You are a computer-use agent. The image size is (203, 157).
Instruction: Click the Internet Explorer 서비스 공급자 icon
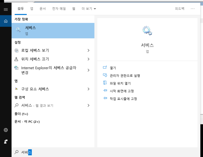[16, 68]
